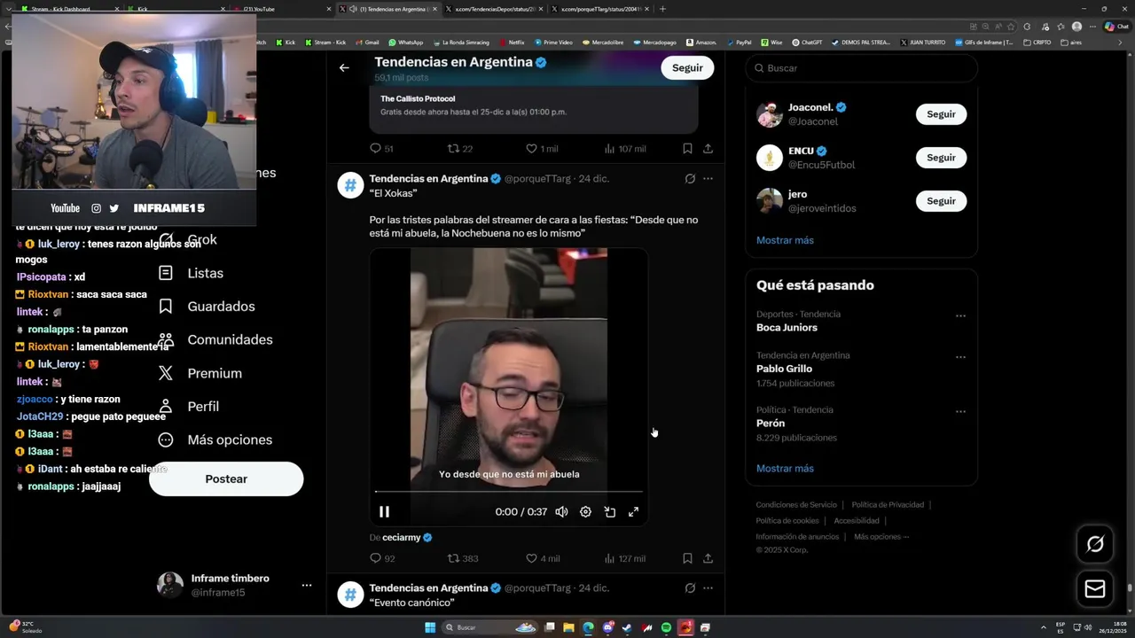Open Netflix bookmark
Viewport: 1135px width, 638px height.
click(512, 42)
